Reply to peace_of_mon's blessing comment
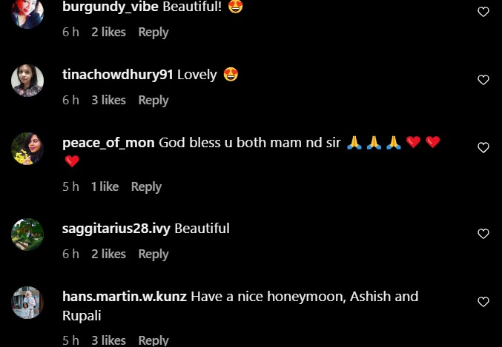 coord(146,187)
